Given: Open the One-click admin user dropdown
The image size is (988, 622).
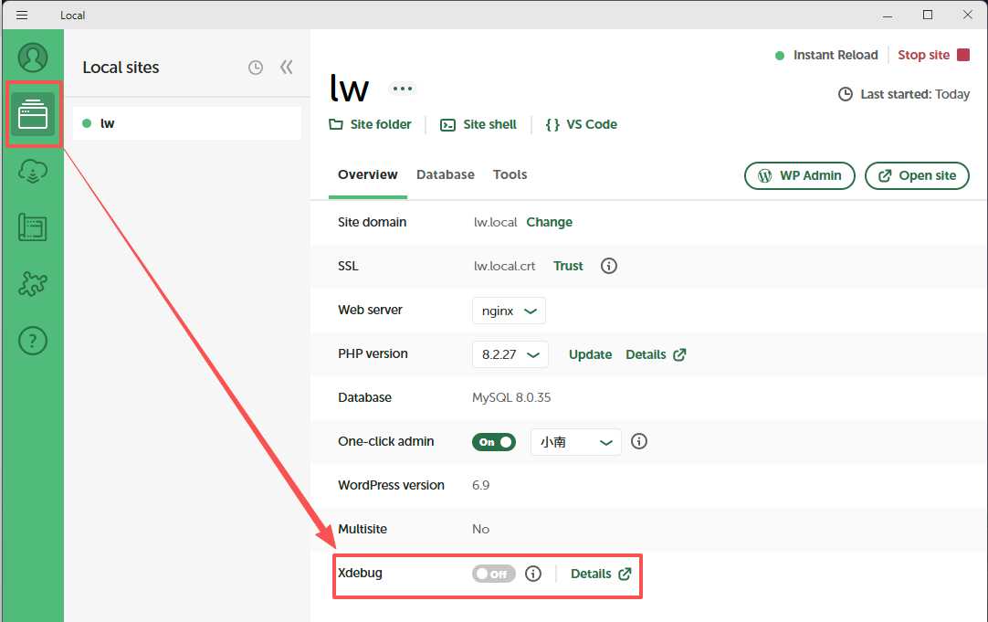Looking at the screenshot, I should (575, 442).
